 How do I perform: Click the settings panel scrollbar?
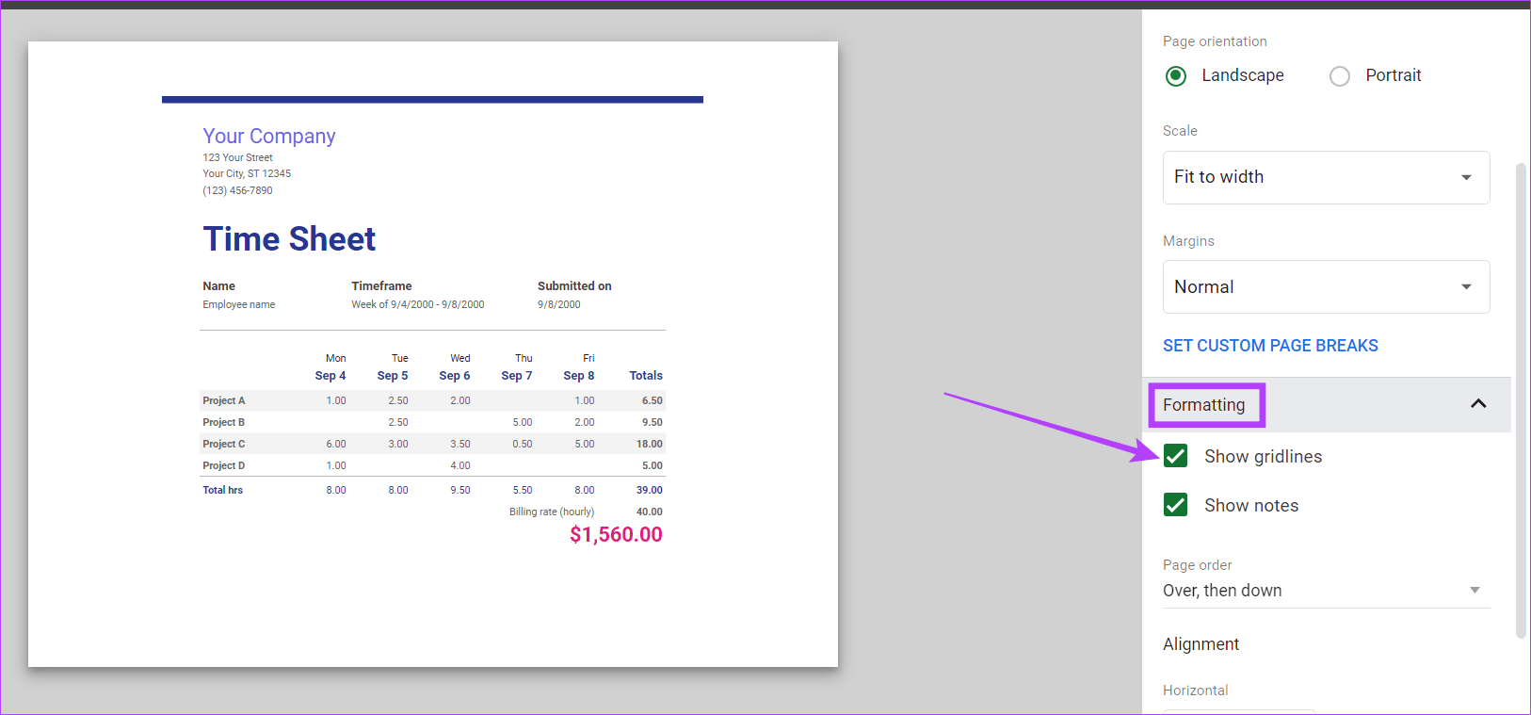(x=1521, y=400)
